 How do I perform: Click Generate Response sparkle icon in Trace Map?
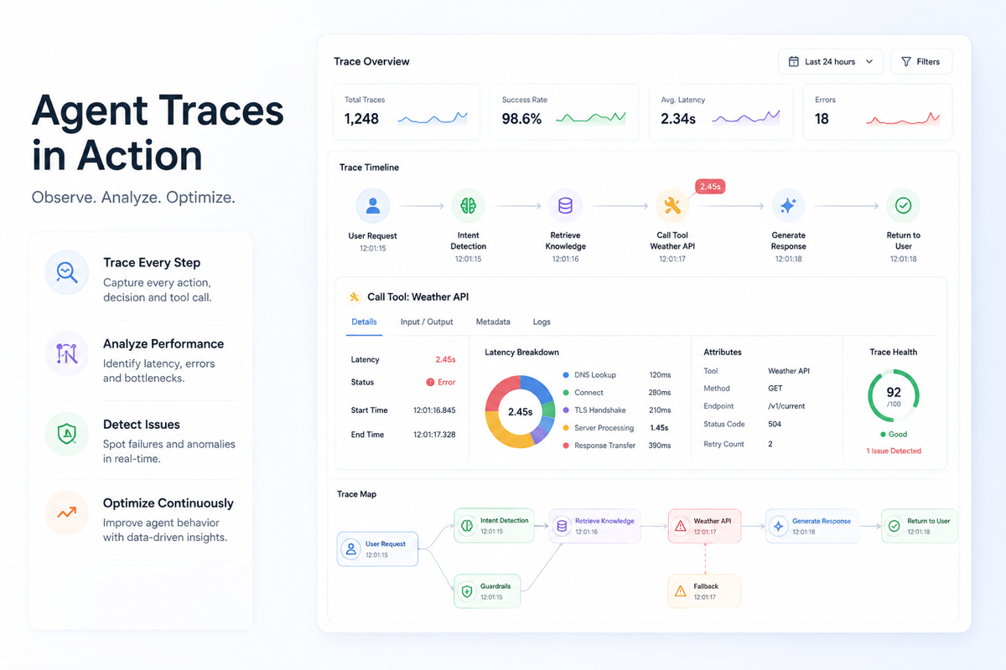[779, 526]
